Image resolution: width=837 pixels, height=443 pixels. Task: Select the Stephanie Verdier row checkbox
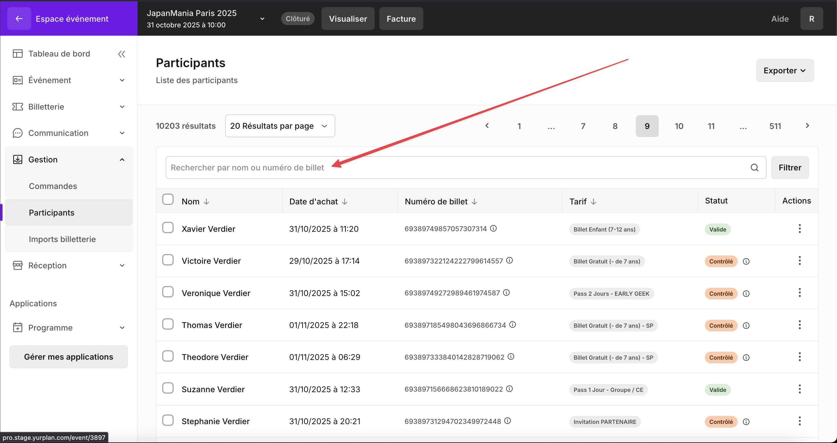tap(168, 420)
